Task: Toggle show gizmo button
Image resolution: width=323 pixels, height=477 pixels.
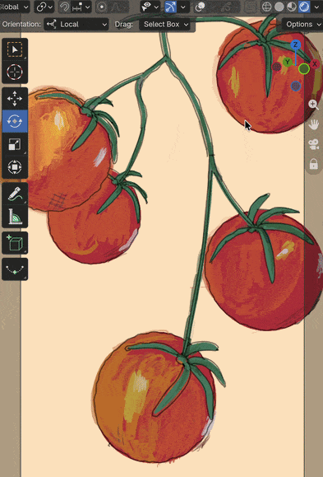Action: (x=171, y=7)
